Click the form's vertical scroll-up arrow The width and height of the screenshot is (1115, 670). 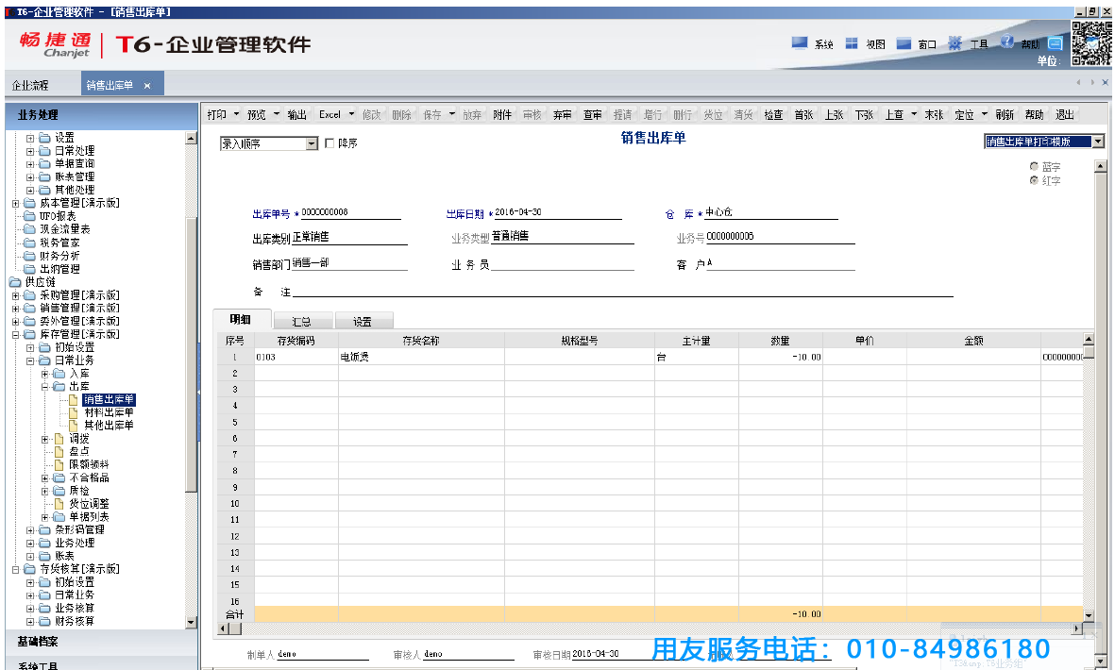click(x=1100, y=166)
